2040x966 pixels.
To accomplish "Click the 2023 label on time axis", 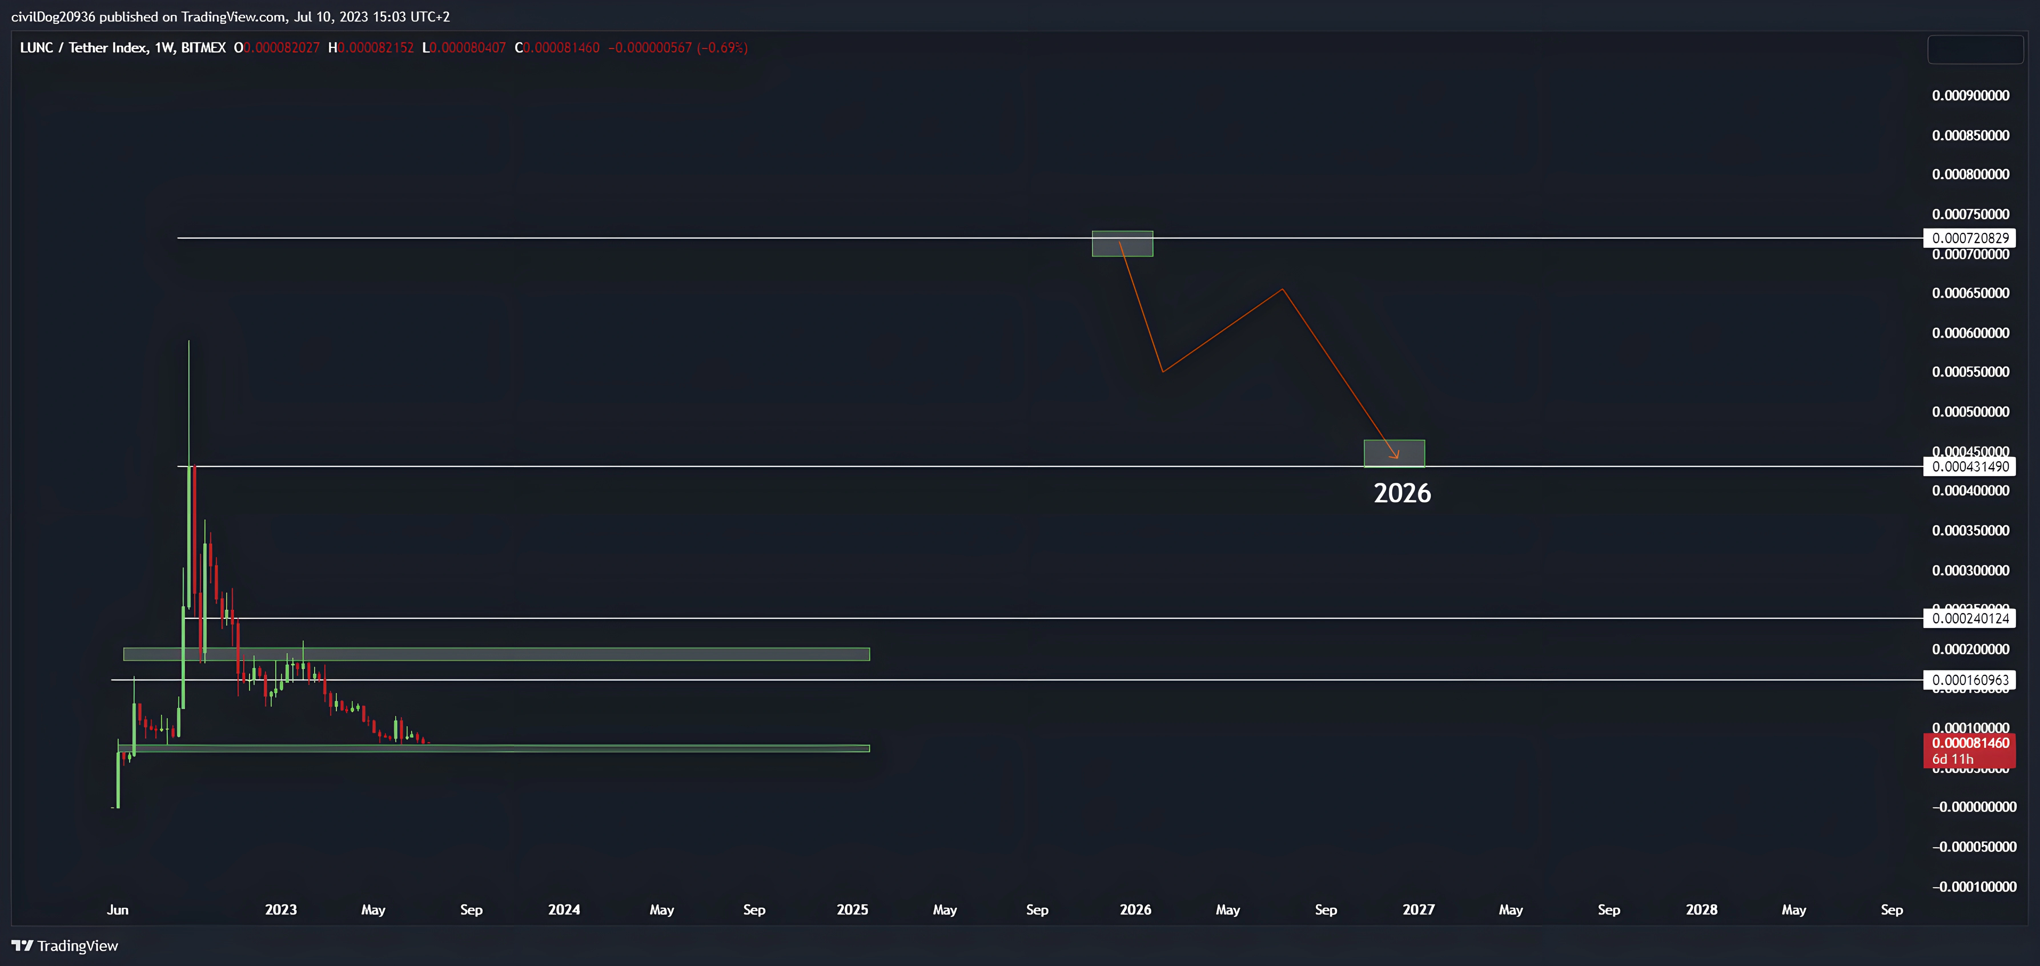I will pos(281,910).
